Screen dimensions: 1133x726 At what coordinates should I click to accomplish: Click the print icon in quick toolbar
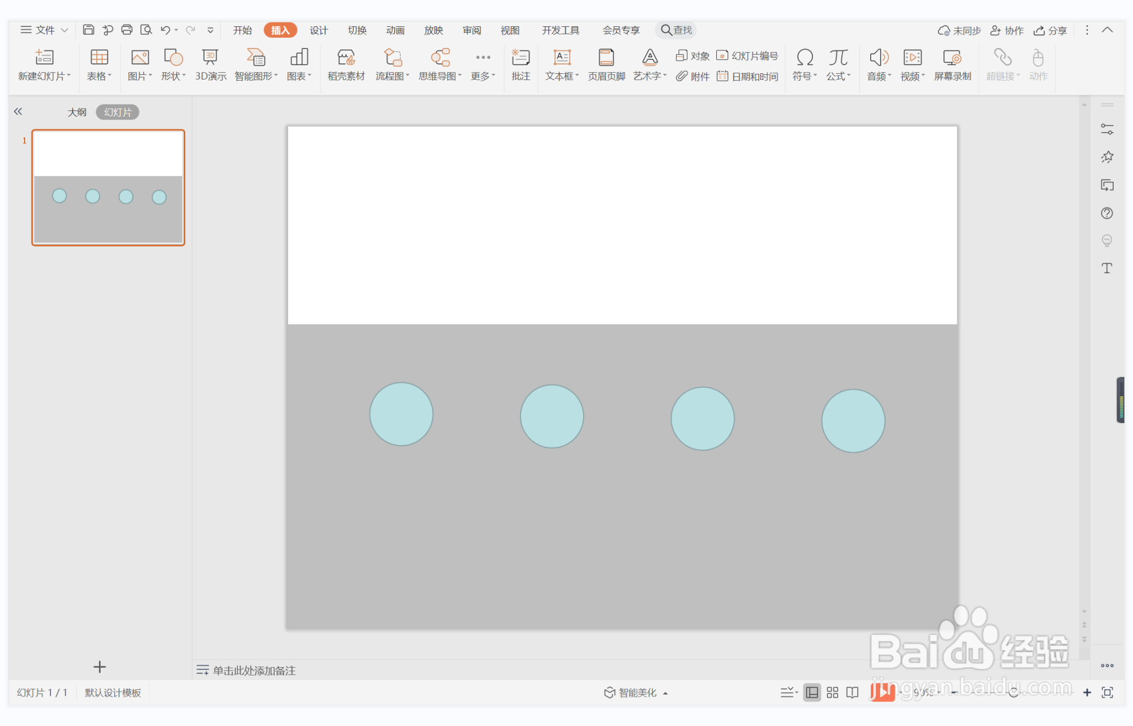pyautogui.click(x=127, y=30)
